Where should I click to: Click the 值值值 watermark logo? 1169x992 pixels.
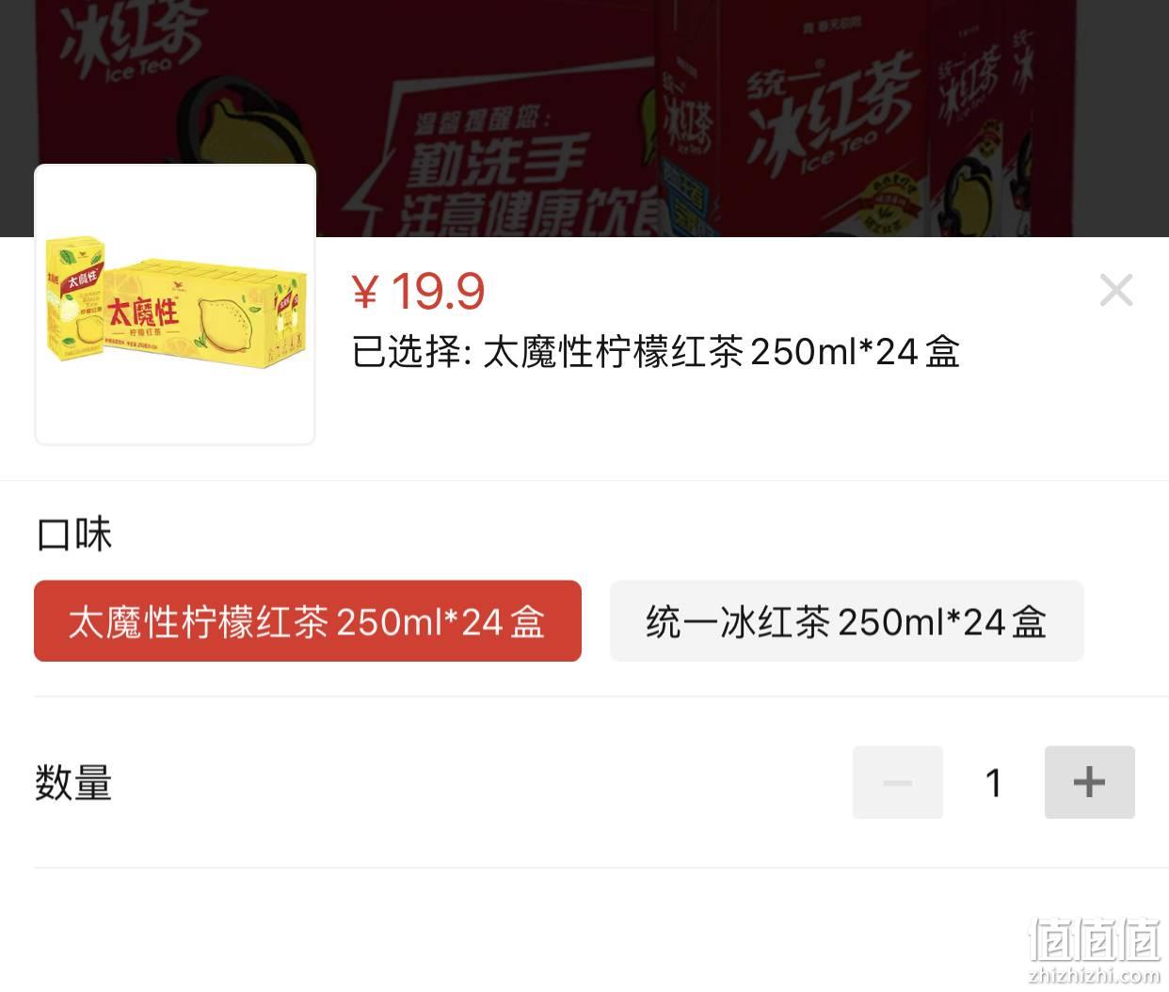pyautogui.click(x=1094, y=936)
